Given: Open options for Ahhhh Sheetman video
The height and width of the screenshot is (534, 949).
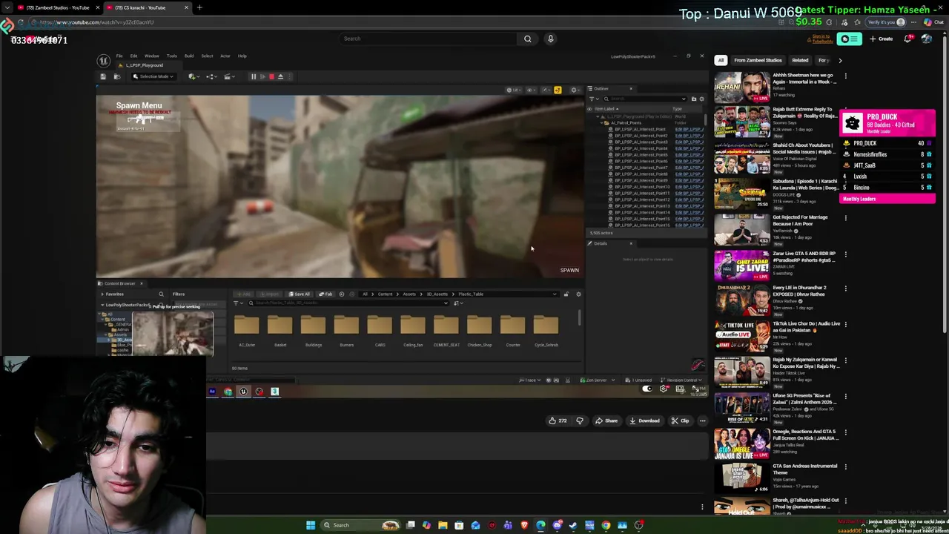Looking at the screenshot, I should 845,76.
